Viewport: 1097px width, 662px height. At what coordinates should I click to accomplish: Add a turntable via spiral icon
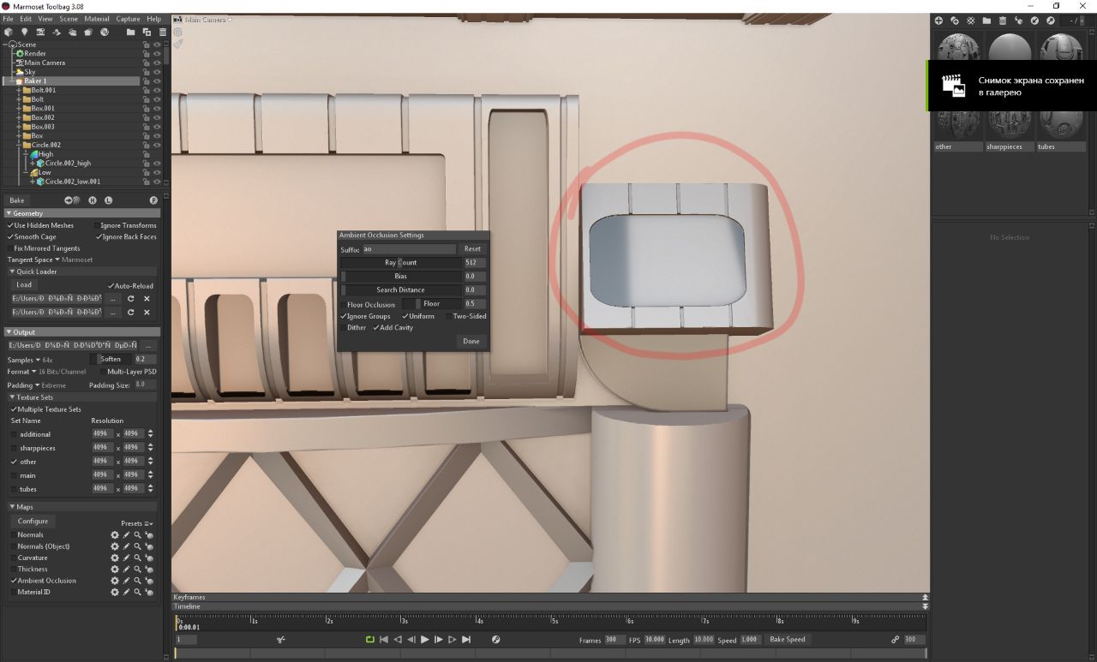pyautogui.click(x=104, y=32)
